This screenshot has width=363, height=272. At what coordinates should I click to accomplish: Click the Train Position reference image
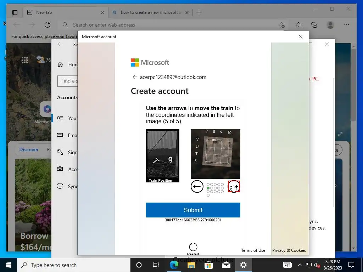[x=163, y=156]
